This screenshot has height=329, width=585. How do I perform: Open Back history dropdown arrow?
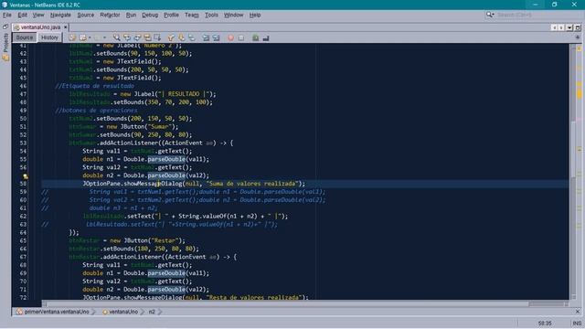point(90,37)
